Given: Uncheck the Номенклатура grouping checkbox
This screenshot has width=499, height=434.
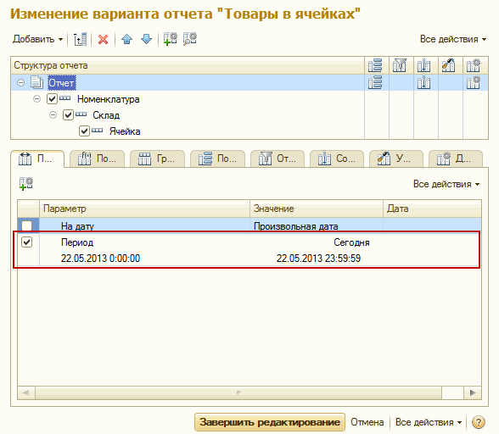Looking at the screenshot, I should pyautogui.click(x=52, y=99).
